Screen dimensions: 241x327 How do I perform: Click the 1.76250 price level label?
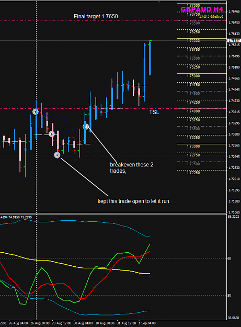point(193,32)
